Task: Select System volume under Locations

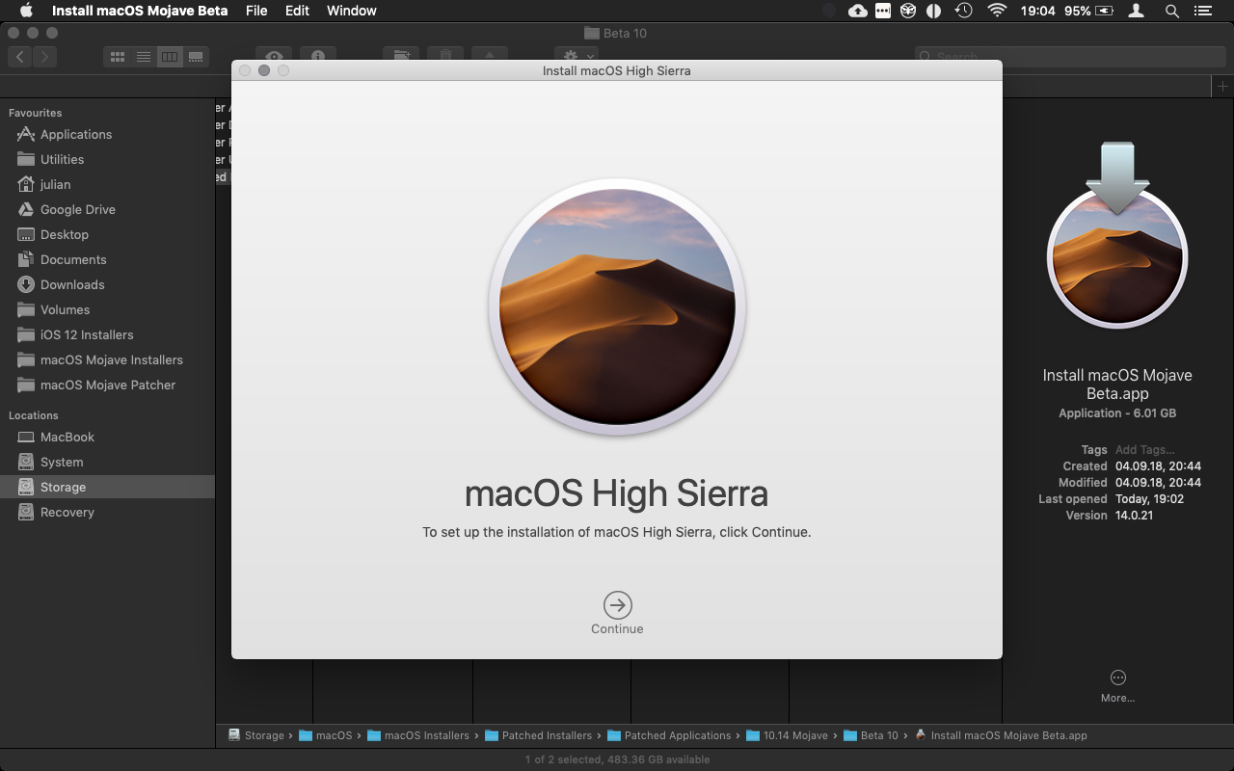Action: 62,462
